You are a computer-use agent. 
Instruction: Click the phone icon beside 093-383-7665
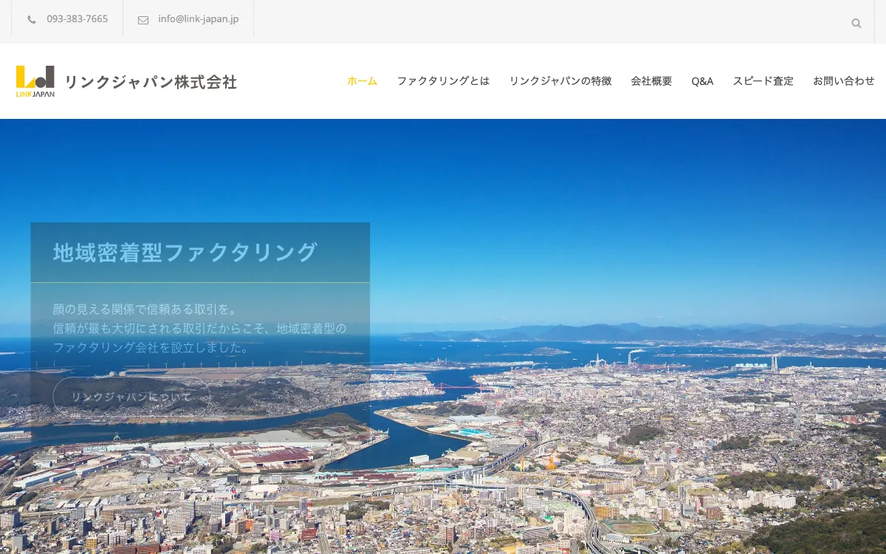(32, 20)
